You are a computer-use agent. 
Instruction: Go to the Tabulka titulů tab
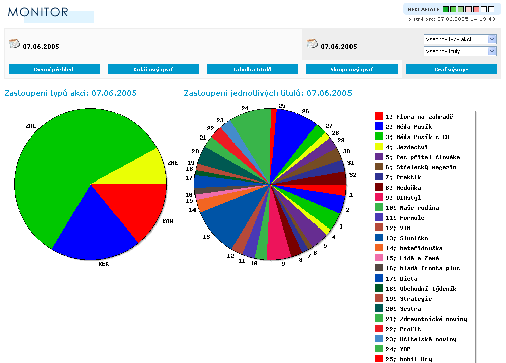[x=253, y=69]
